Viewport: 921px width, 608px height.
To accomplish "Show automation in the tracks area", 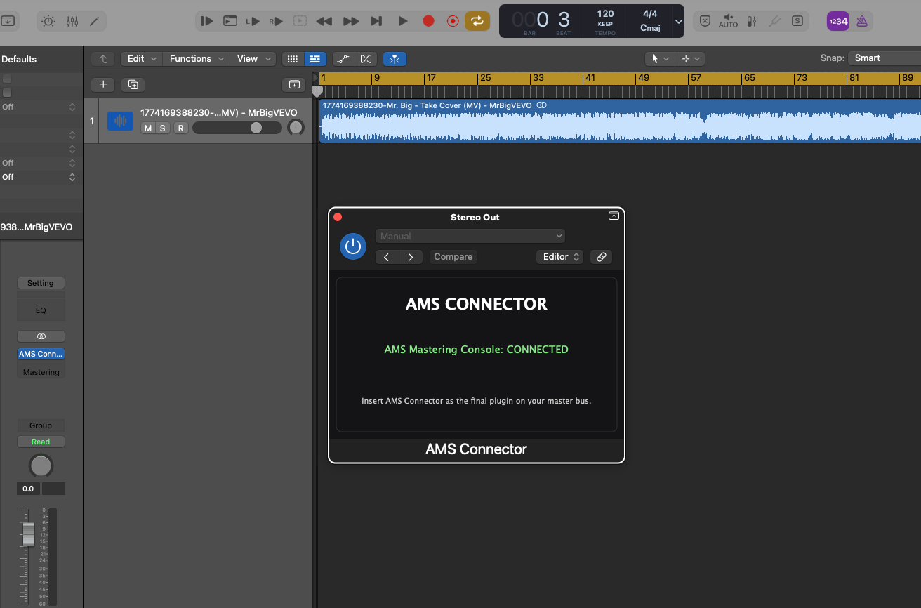I will pos(343,59).
